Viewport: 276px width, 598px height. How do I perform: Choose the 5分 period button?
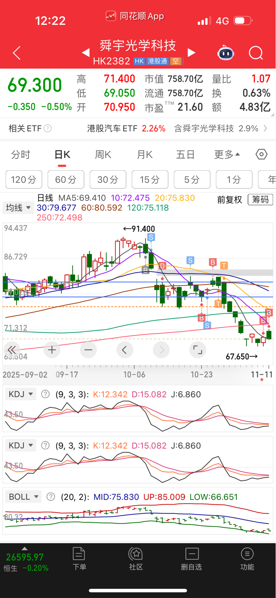pos(192,179)
